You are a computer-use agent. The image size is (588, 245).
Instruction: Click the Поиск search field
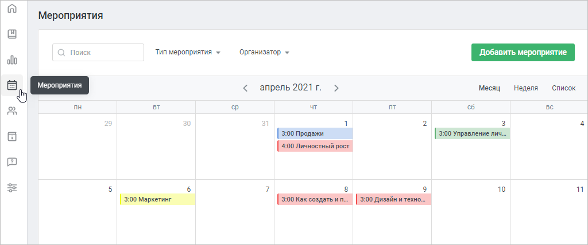click(x=98, y=52)
